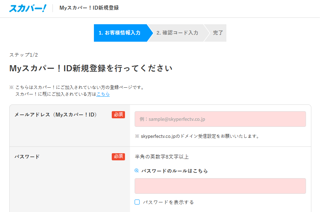The image size is (321, 212).
Task: Focus the email address input field
Action: point(220,119)
